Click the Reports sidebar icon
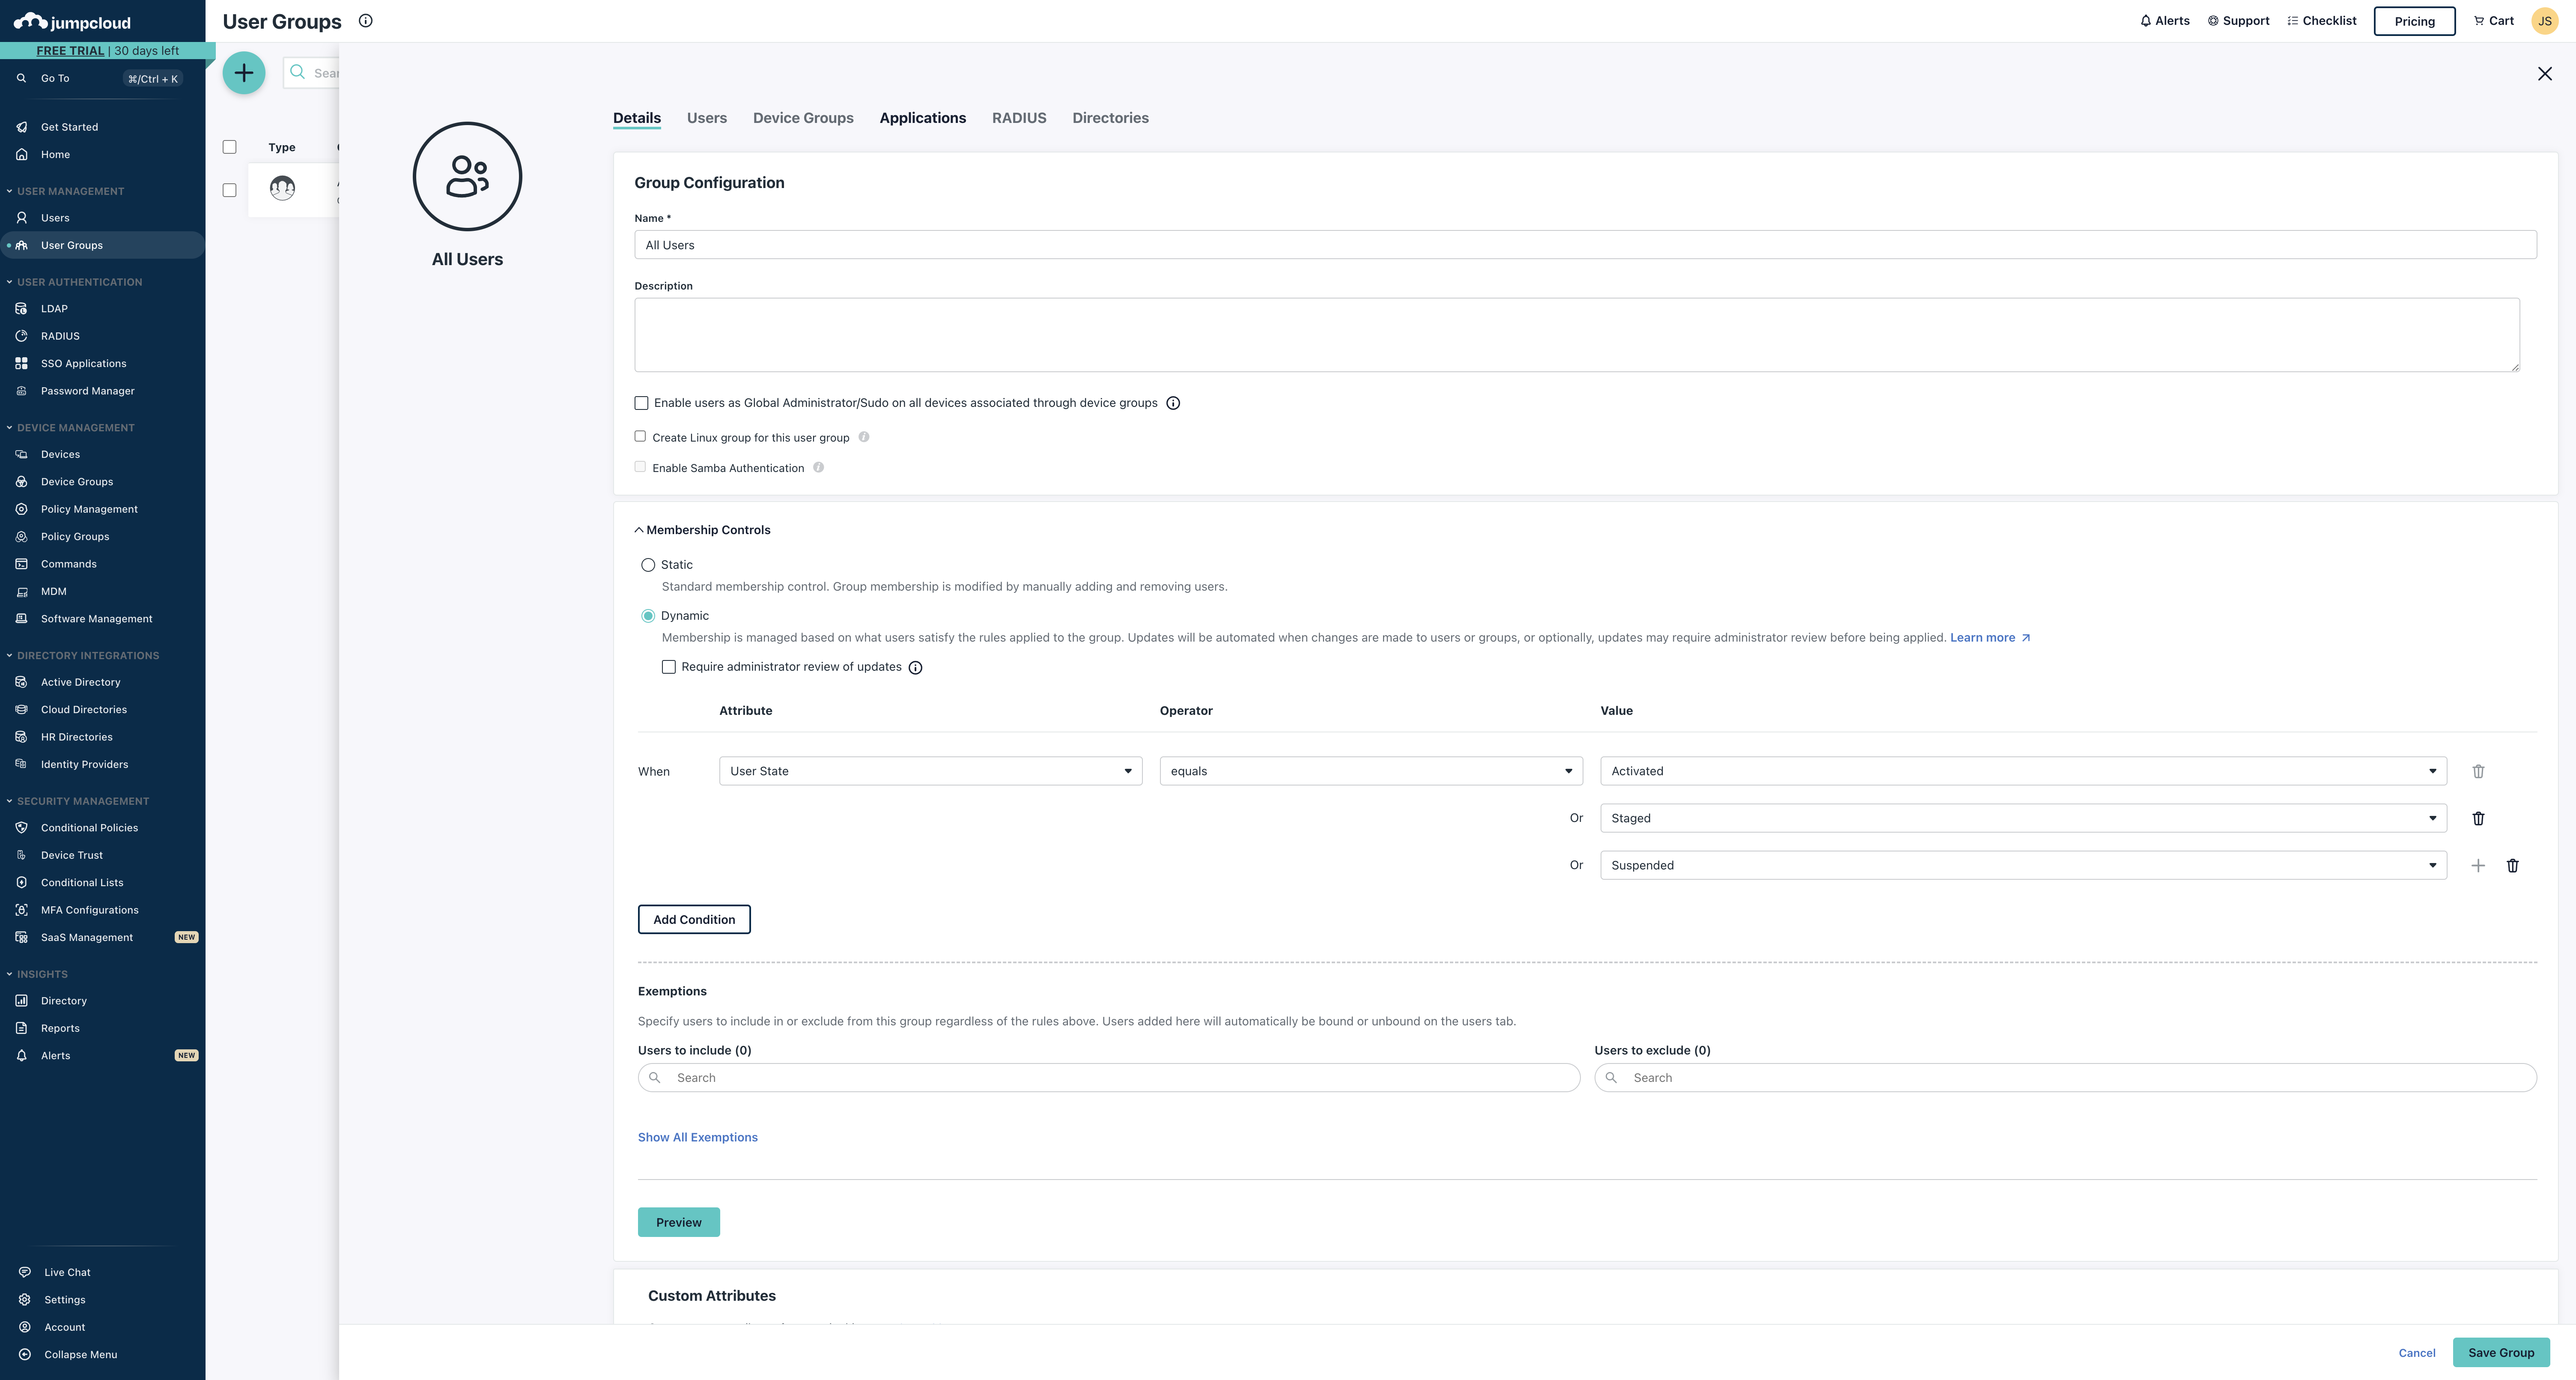The width and height of the screenshot is (2576, 1380). [21, 1028]
